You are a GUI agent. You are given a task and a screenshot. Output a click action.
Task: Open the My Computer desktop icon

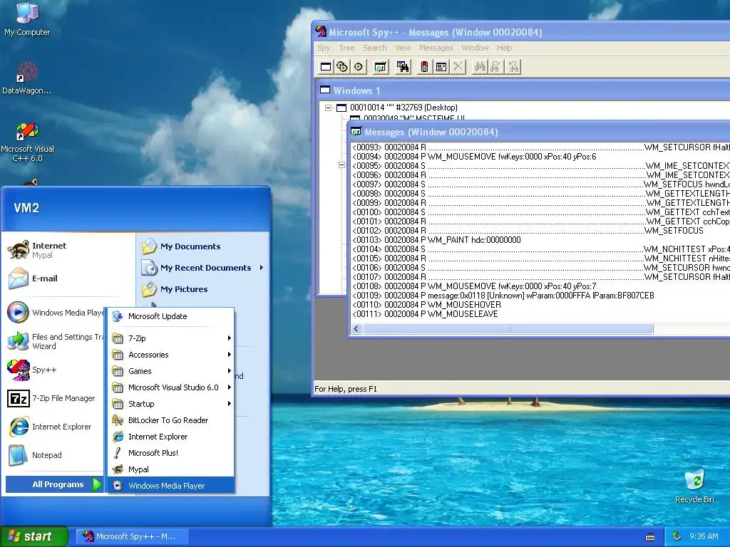pos(27,19)
